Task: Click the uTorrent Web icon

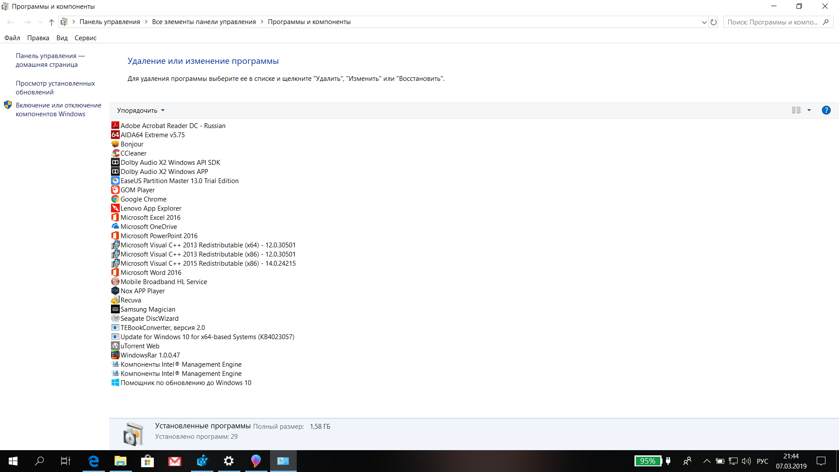Action: click(115, 346)
